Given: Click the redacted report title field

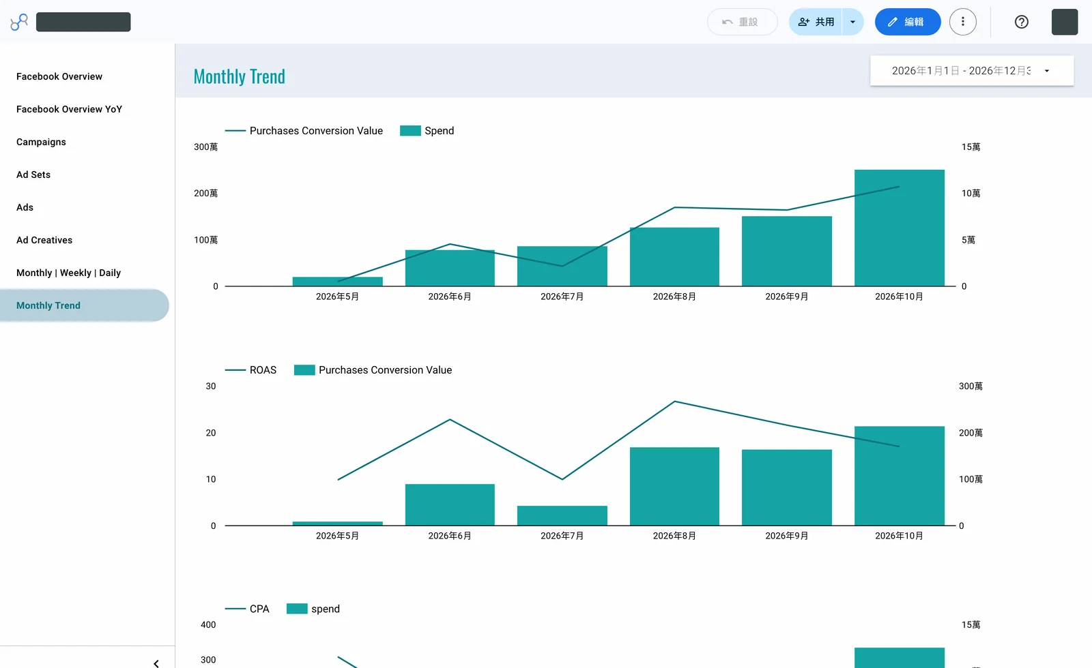Looking at the screenshot, I should tap(83, 22).
